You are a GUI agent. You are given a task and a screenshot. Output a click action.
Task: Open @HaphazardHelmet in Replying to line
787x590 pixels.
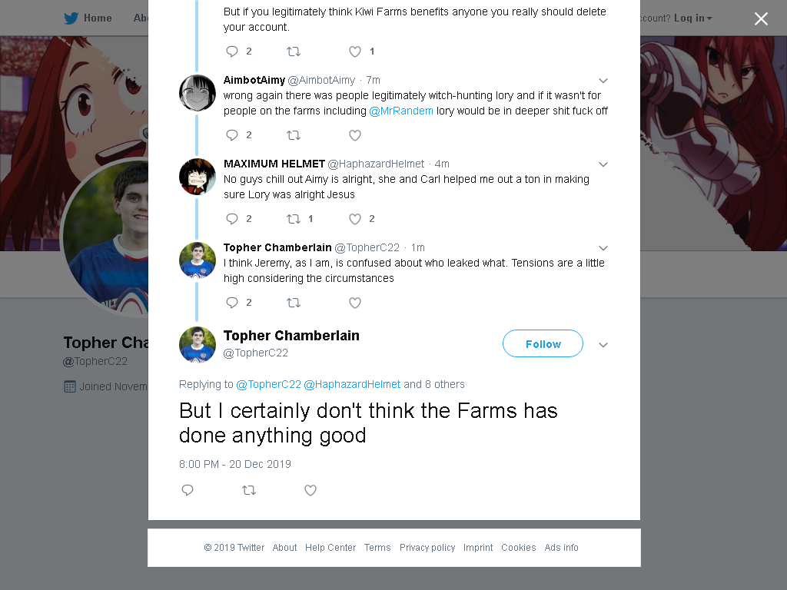[x=352, y=384]
